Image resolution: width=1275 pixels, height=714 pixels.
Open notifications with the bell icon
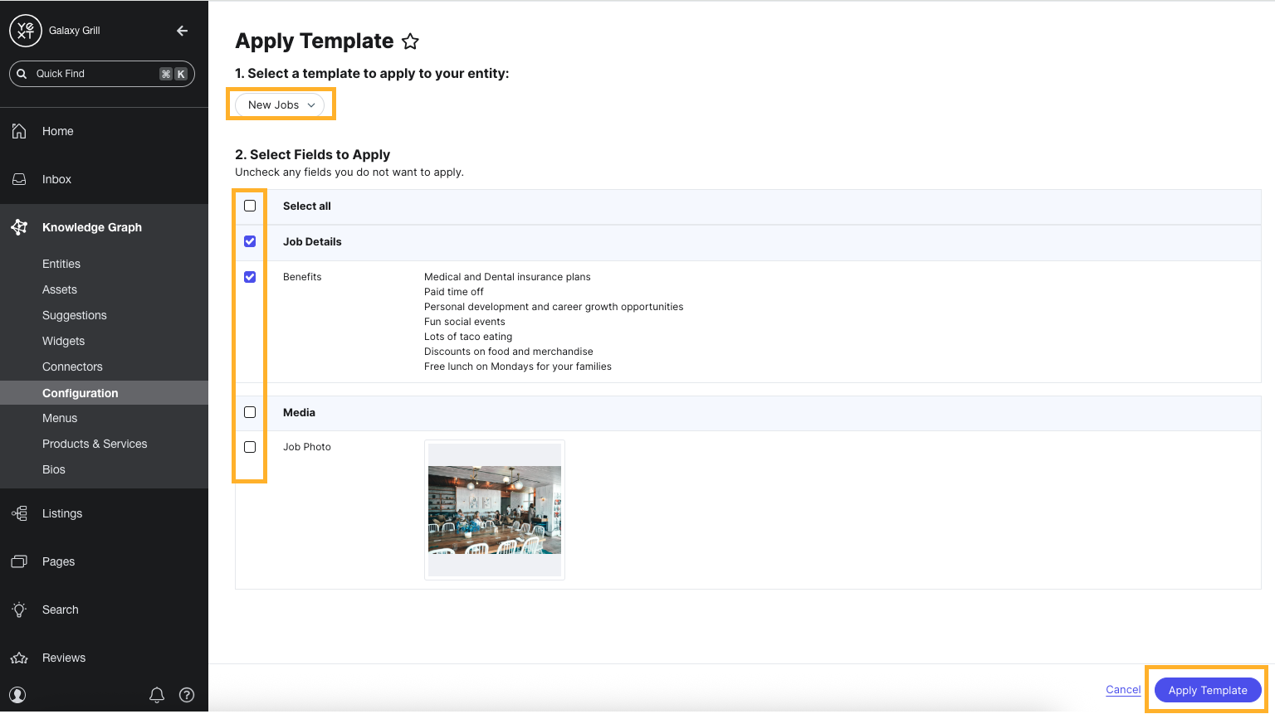(157, 695)
